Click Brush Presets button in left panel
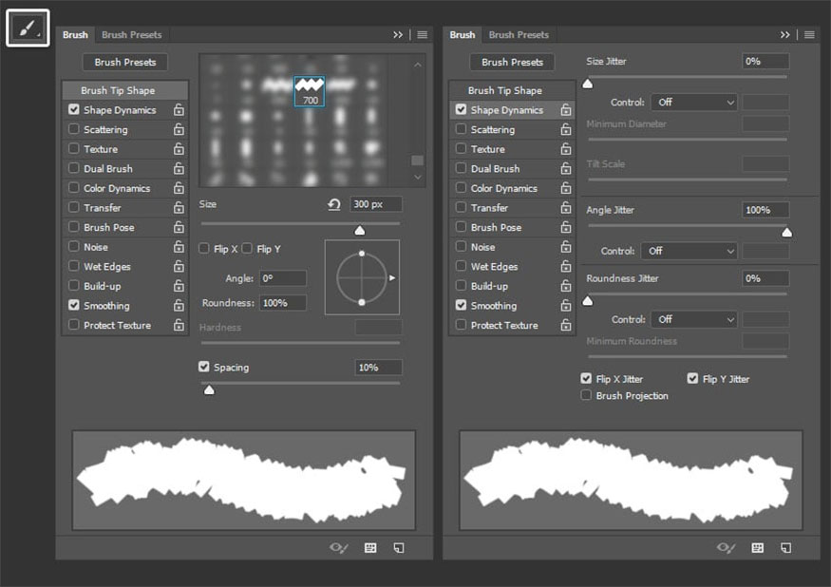The image size is (831, 587). click(125, 62)
